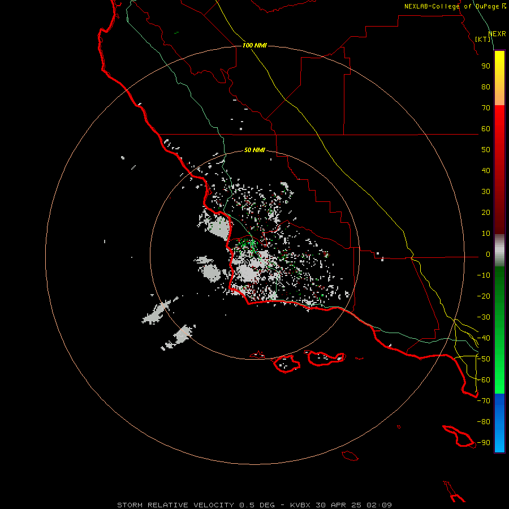Viewport: 509px width, 509px height.
Task: Click the -30 value on the velocity scale
Action: point(484,317)
